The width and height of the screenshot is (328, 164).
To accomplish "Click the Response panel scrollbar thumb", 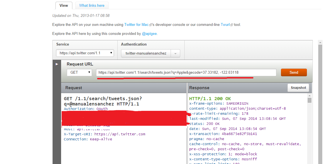I will point(310,100).
